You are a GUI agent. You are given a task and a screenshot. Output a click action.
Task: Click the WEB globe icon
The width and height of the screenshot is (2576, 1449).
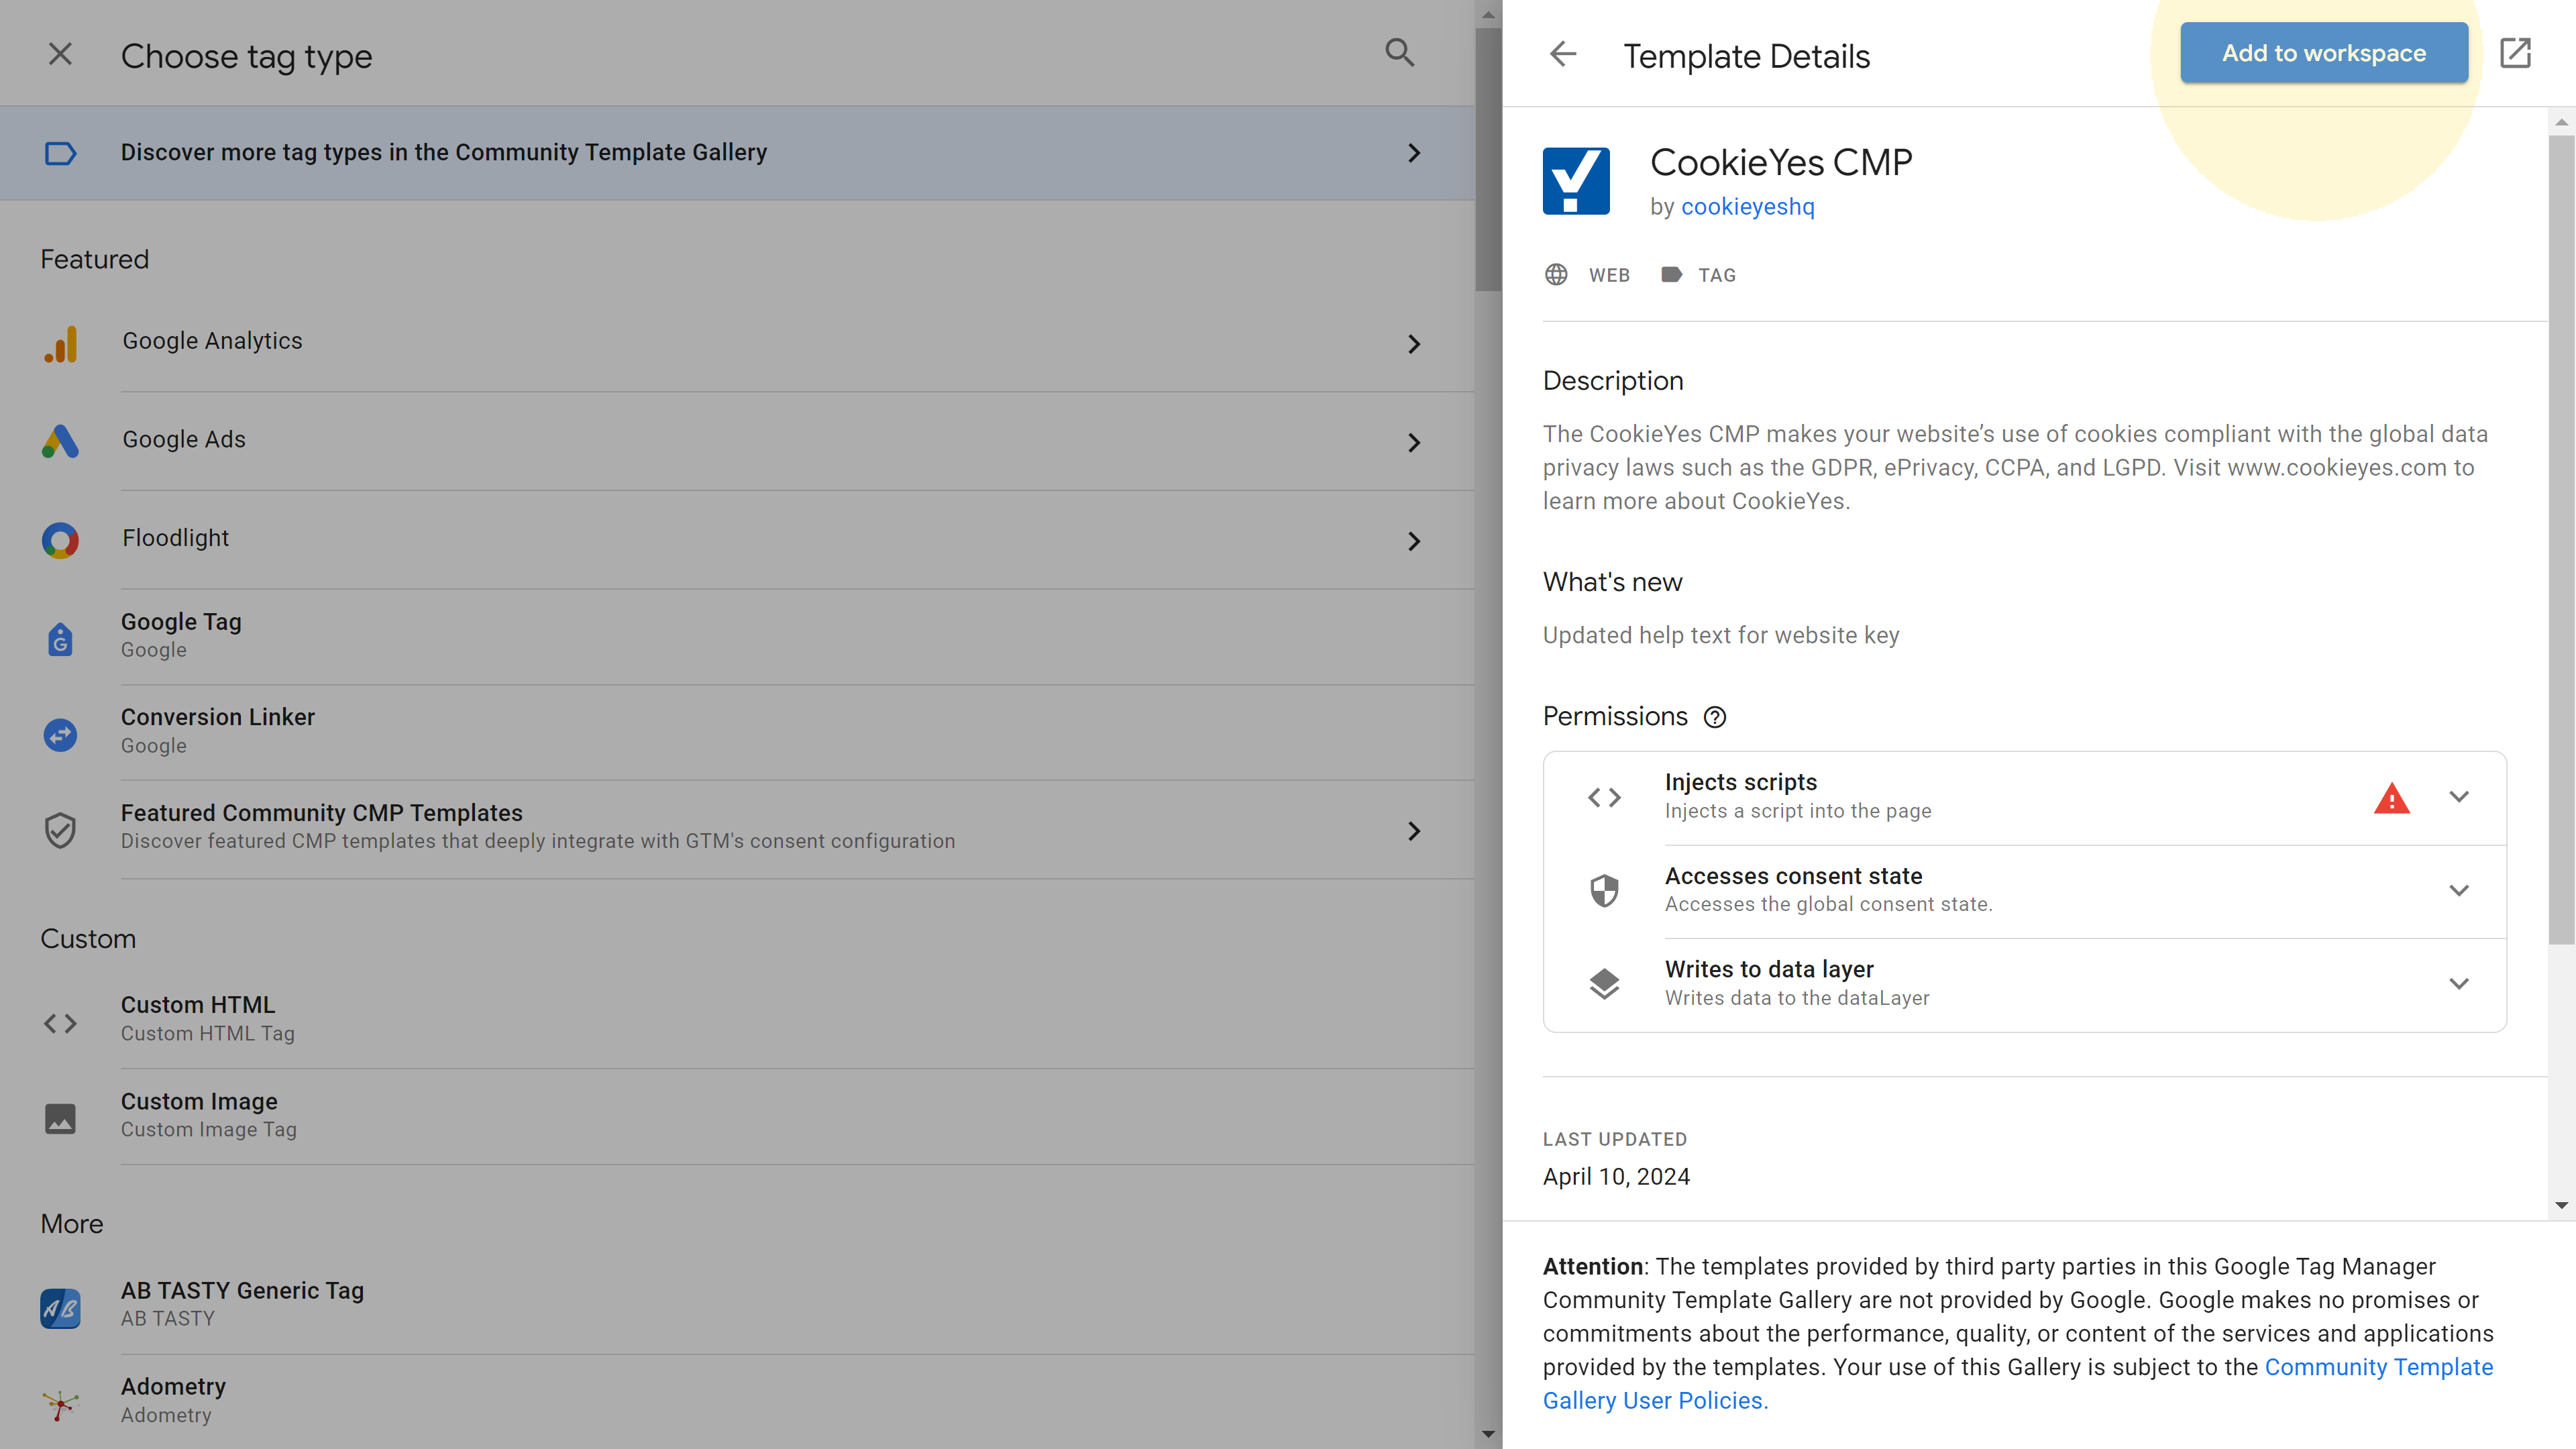pyautogui.click(x=1556, y=274)
